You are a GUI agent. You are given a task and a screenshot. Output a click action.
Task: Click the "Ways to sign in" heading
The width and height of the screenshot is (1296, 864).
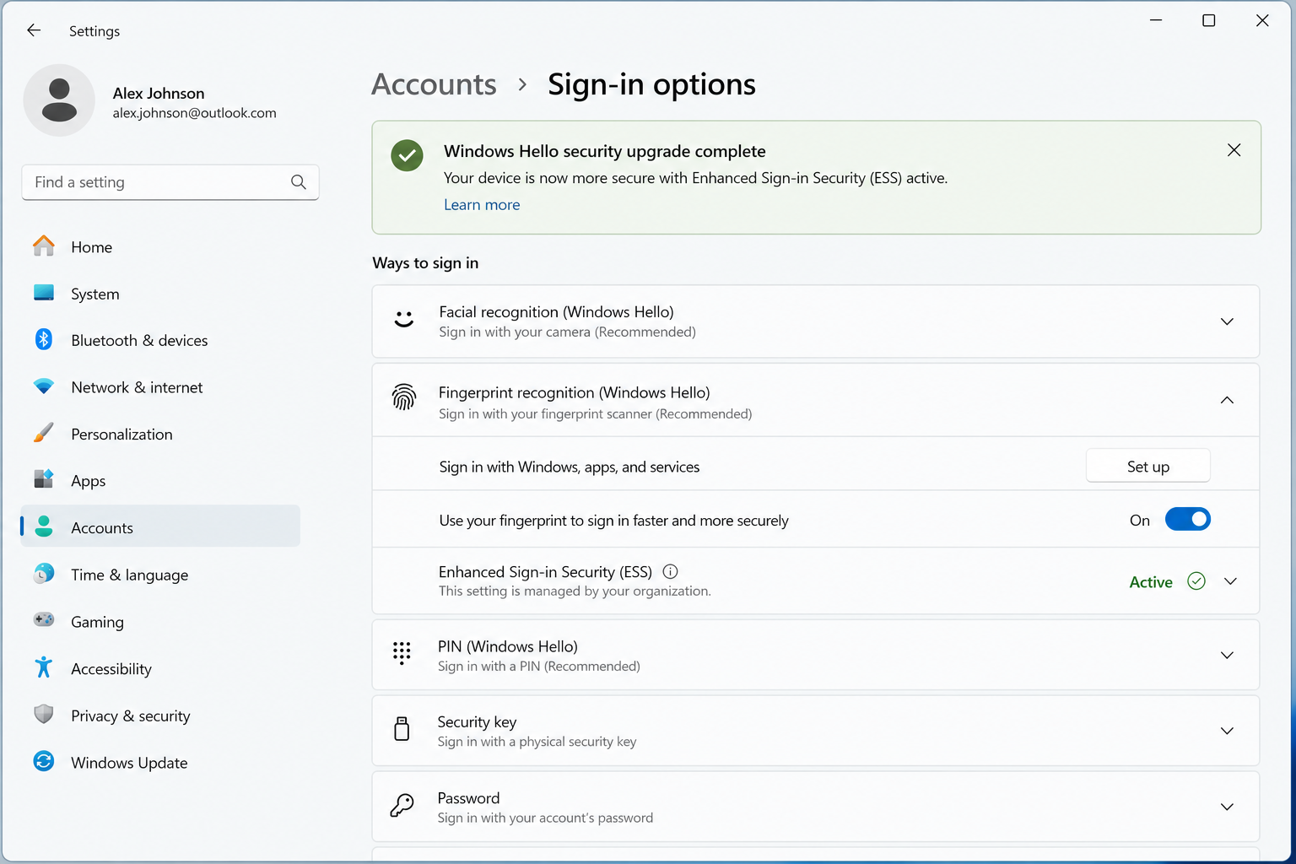click(425, 263)
